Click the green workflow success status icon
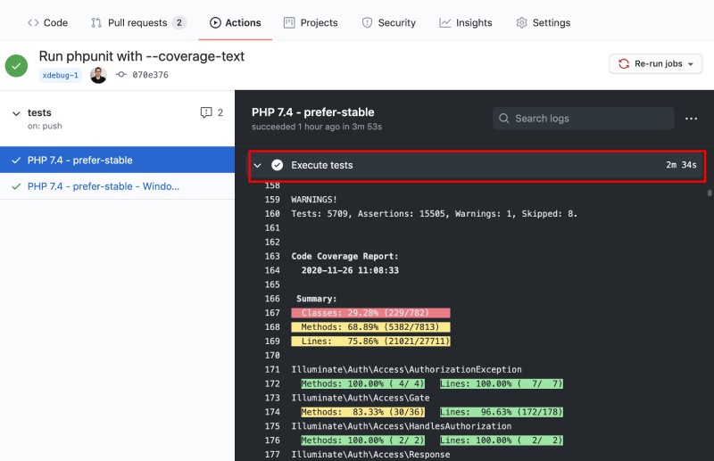Viewport: 714px width, 461px height. [x=16, y=66]
